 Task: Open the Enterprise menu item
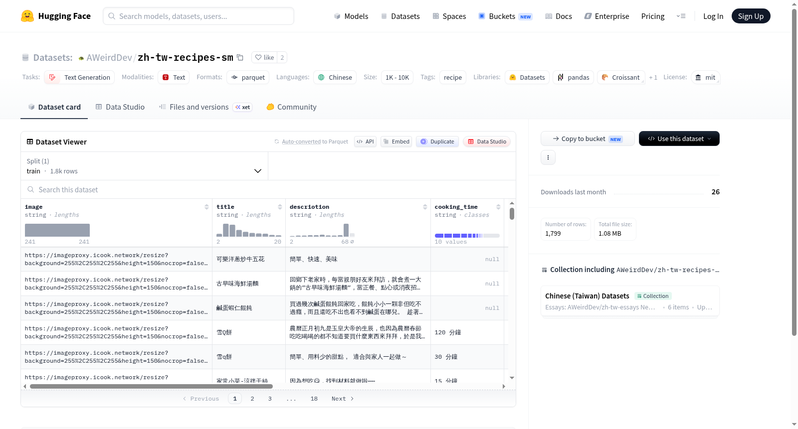[x=606, y=16]
